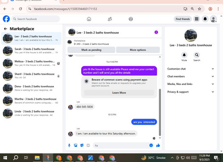
Task: Open Task View on taskbar
Action: [26, 158]
